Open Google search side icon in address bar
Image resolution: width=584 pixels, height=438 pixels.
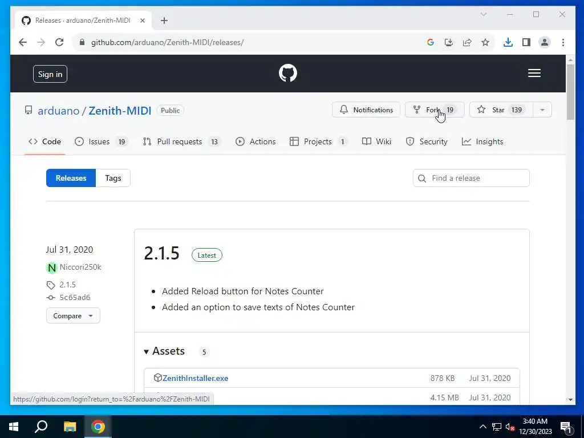point(430,42)
